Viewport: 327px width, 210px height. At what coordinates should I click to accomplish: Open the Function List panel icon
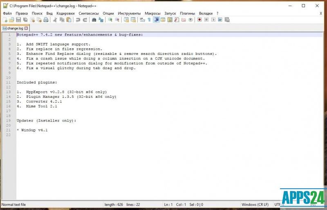point(177,20)
